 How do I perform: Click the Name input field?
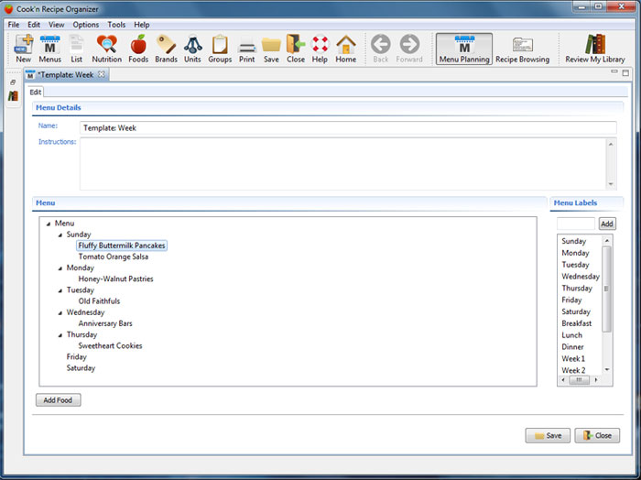(348, 128)
